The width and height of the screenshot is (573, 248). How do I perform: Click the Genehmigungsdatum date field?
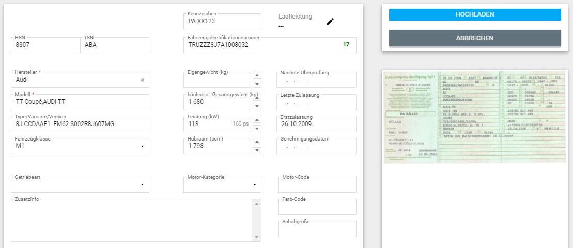316,146
